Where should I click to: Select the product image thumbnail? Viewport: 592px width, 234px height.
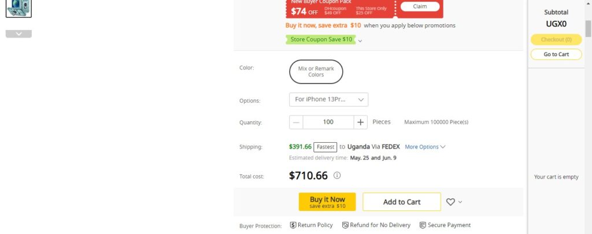click(18, 8)
